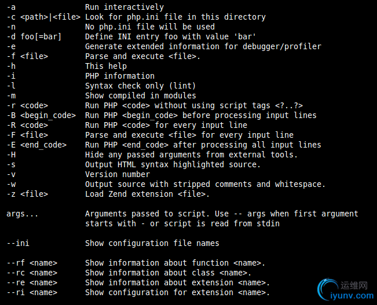The image size is (377, 305).
Task: Click 'Output HTML syntax highlighted source.' line
Action: pos(173,164)
